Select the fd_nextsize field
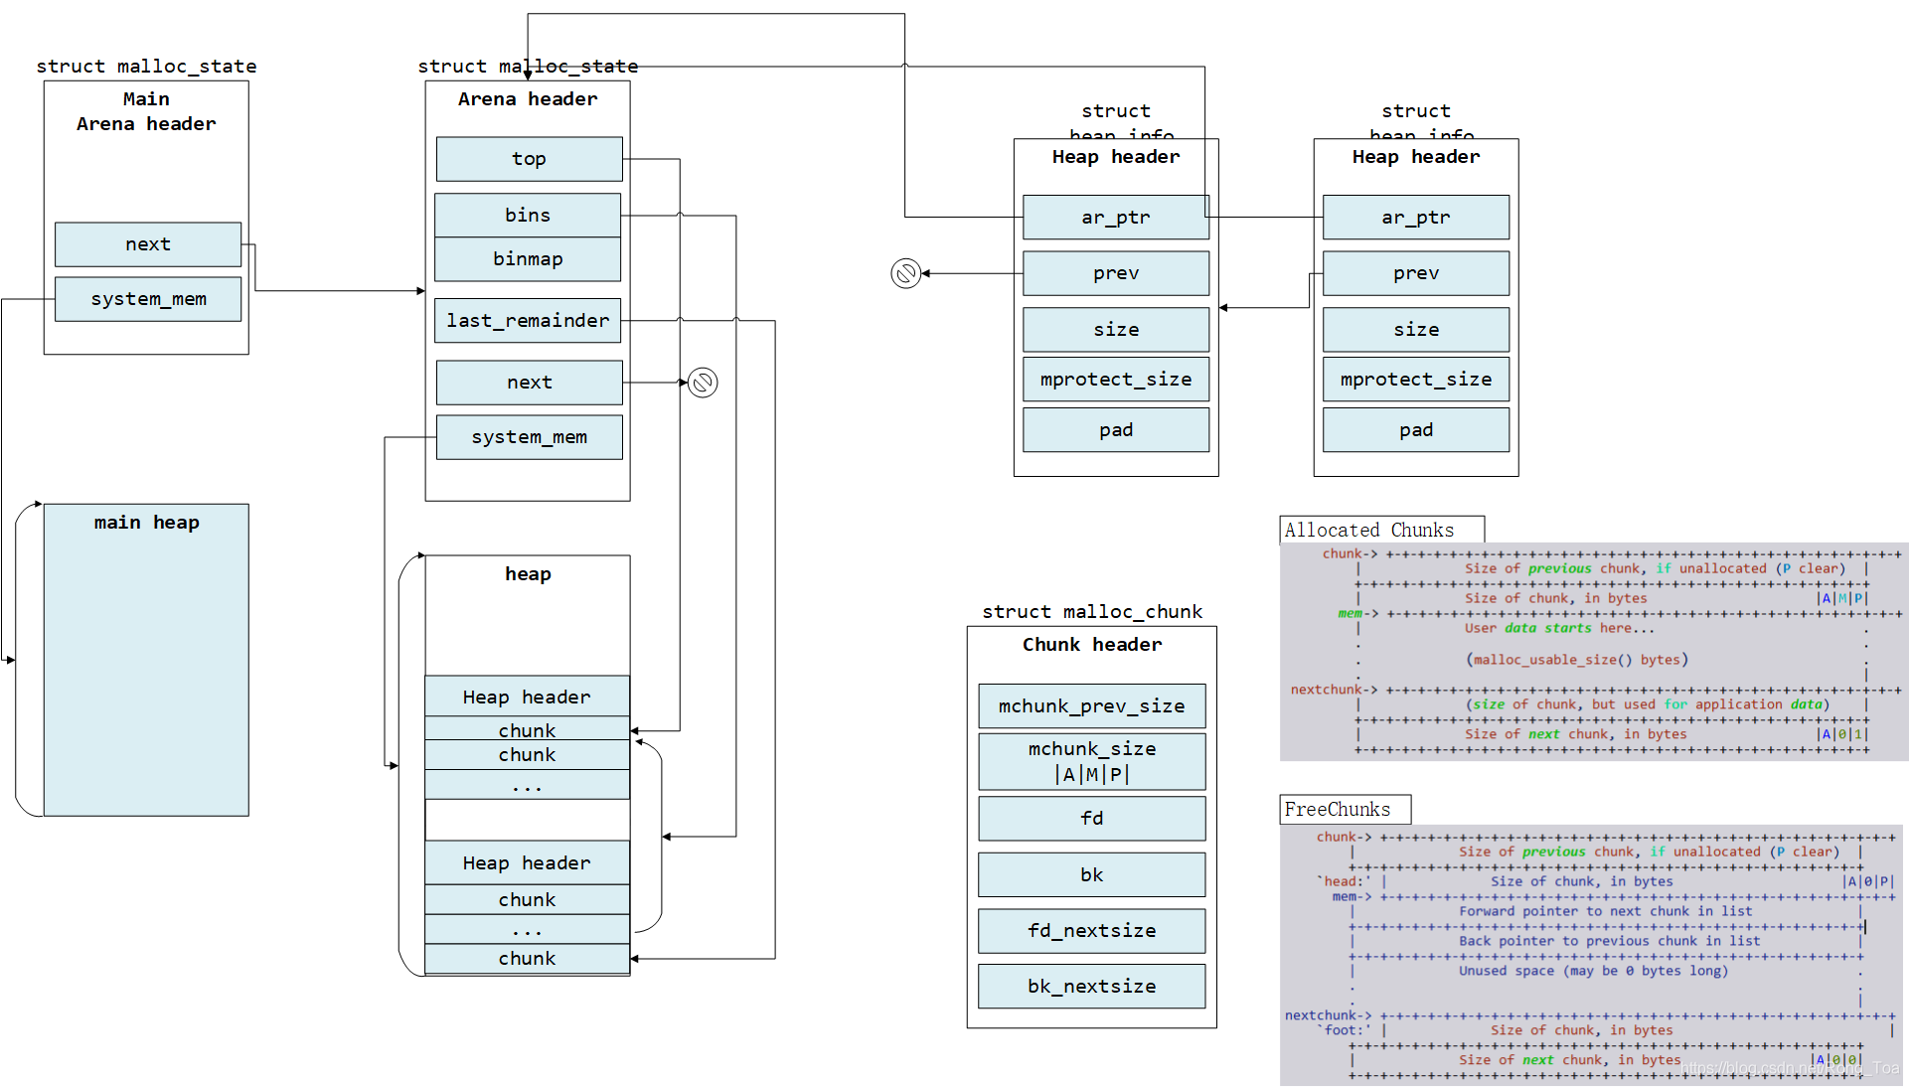 pyautogui.click(x=1091, y=931)
